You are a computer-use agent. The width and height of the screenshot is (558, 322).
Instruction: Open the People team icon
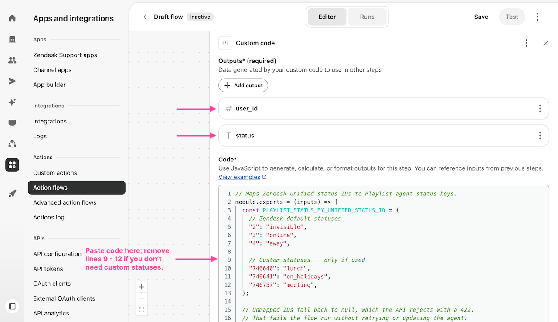pos(12,60)
